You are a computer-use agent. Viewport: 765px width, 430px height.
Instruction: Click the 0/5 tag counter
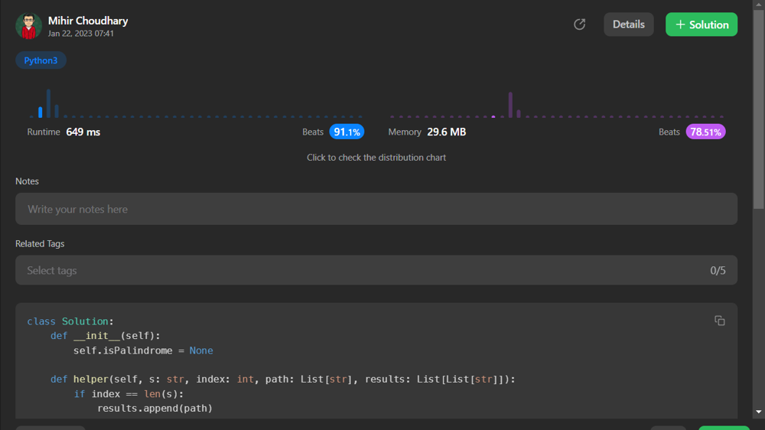(x=718, y=270)
